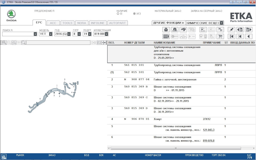Click the horizontal scrollbar of parts list
The height and width of the screenshot is (160, 256).
(x=176, y=148)
